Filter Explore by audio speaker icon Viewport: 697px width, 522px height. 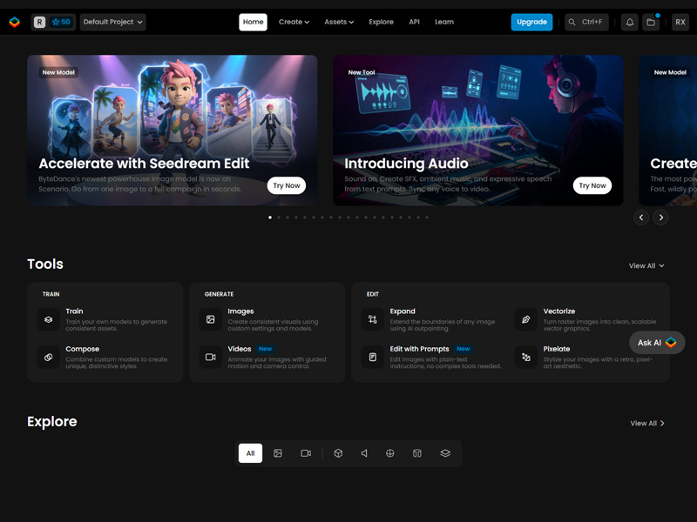pyautogui.click(x=364, y=453)
